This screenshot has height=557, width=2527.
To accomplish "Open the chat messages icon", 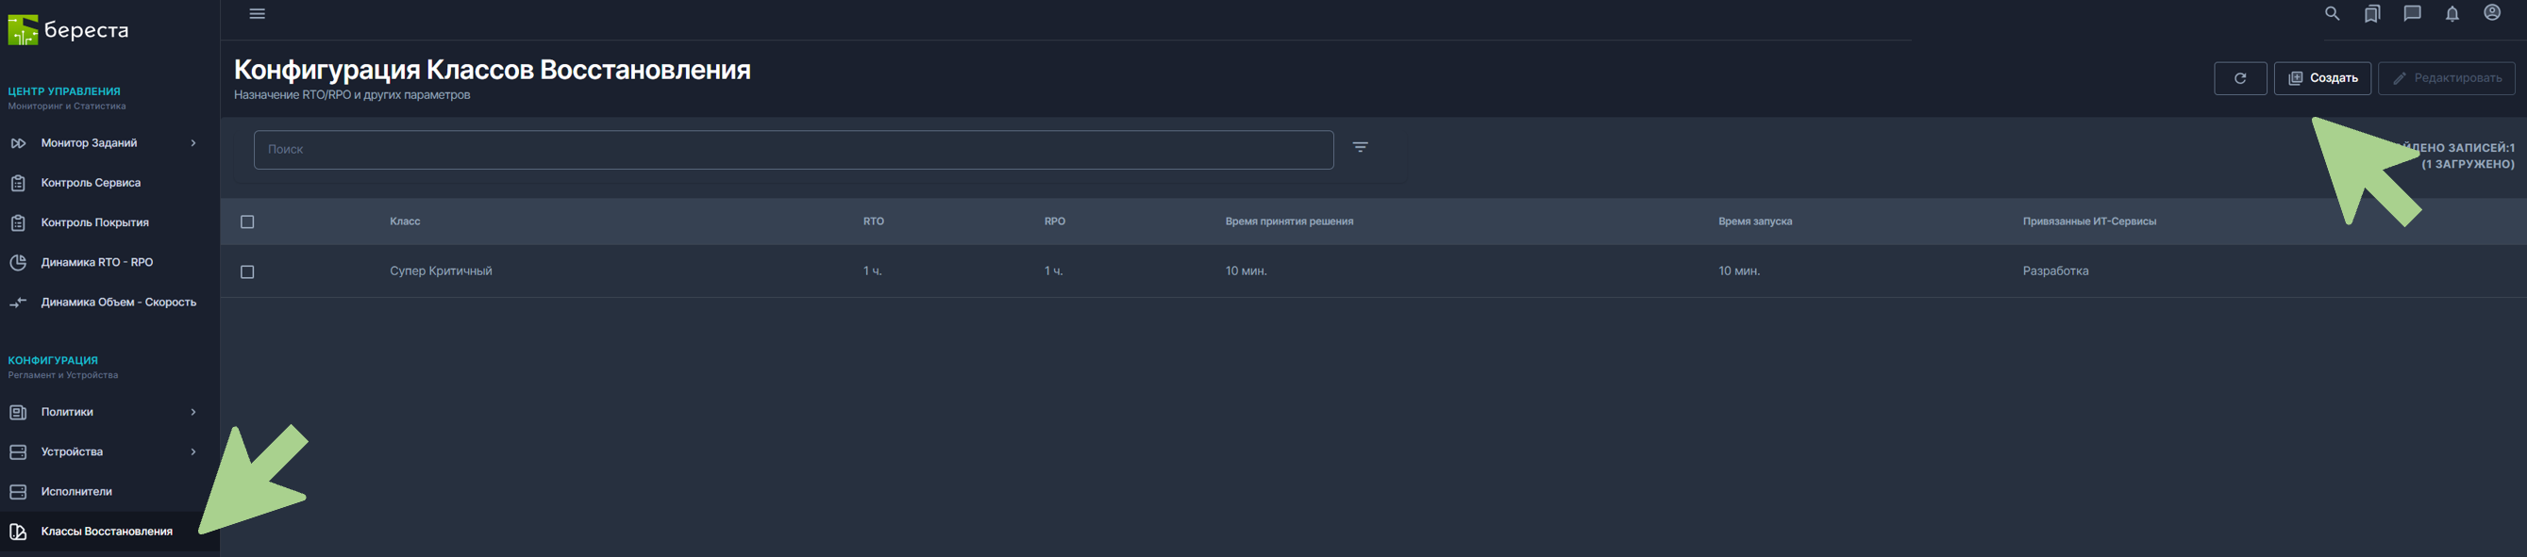I will coord(2412,14).
